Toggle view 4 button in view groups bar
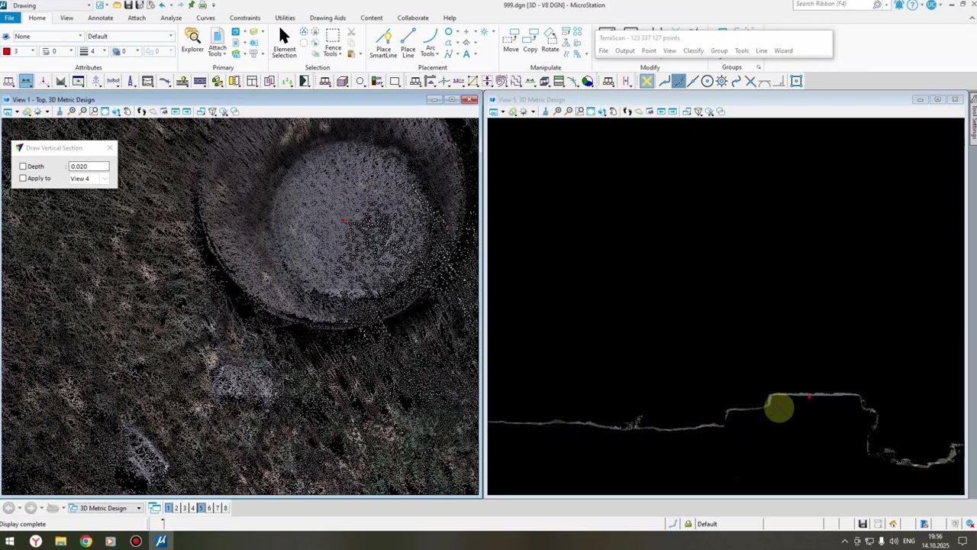 point(193,508)
